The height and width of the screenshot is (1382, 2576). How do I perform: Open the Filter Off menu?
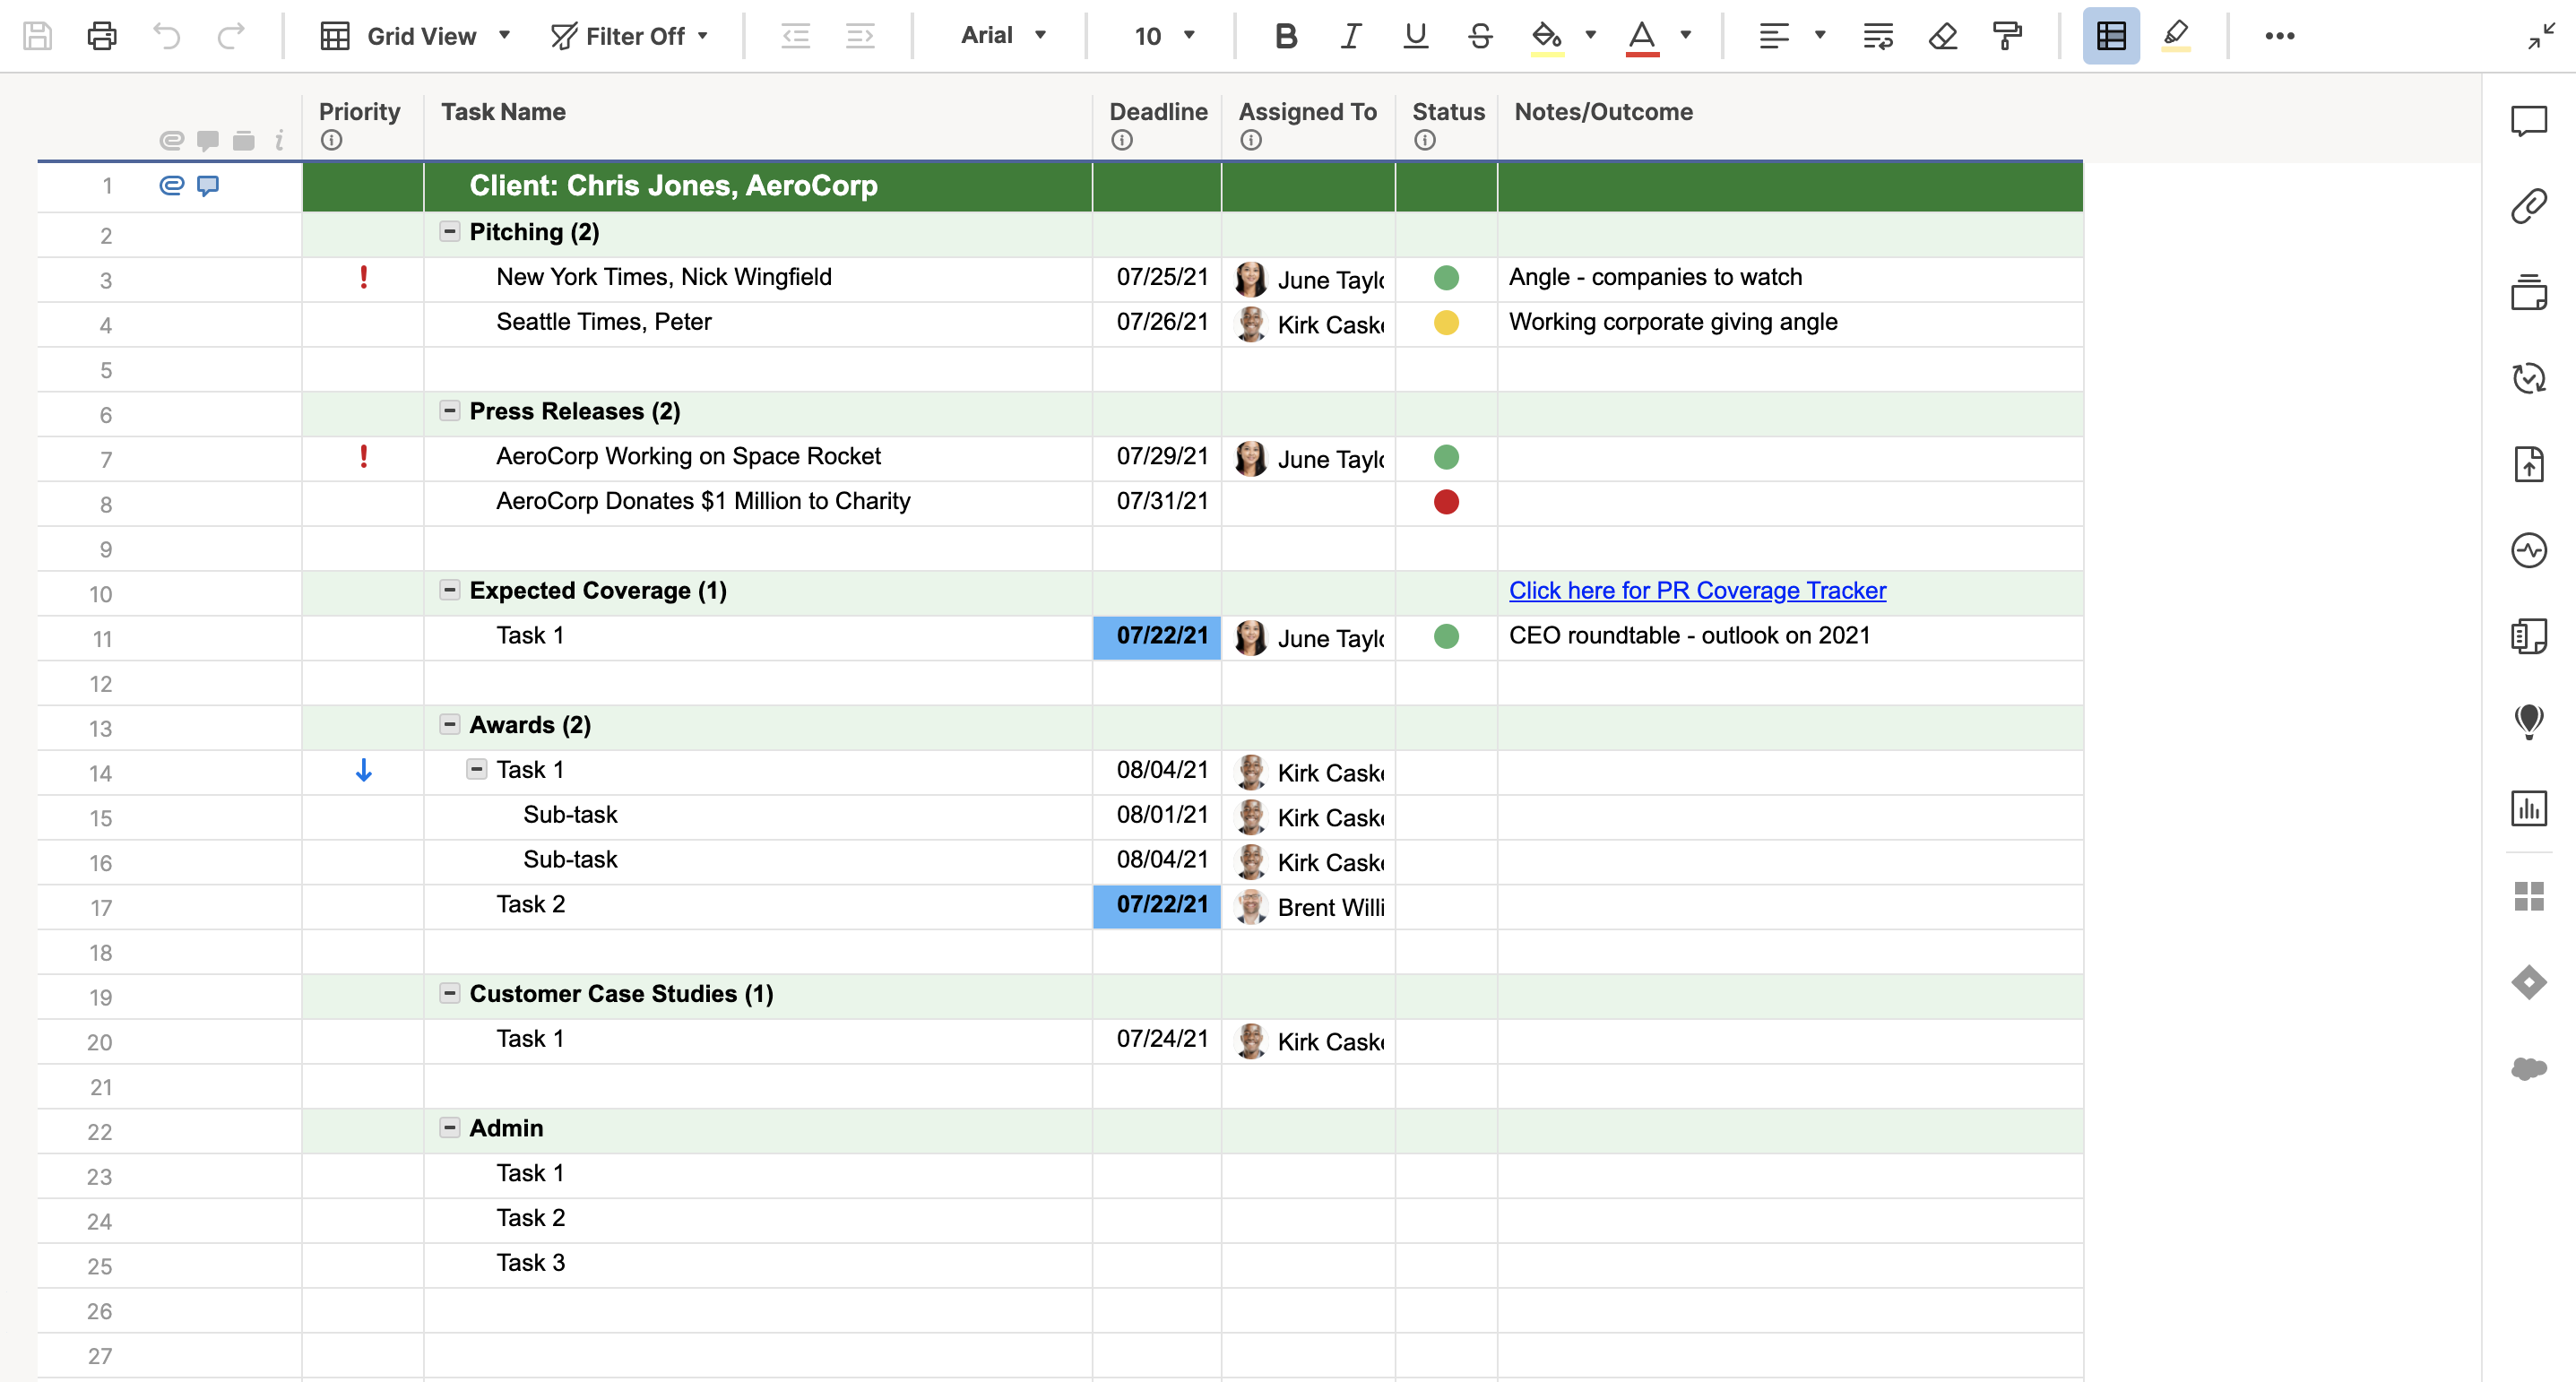(x=630, y=36)
